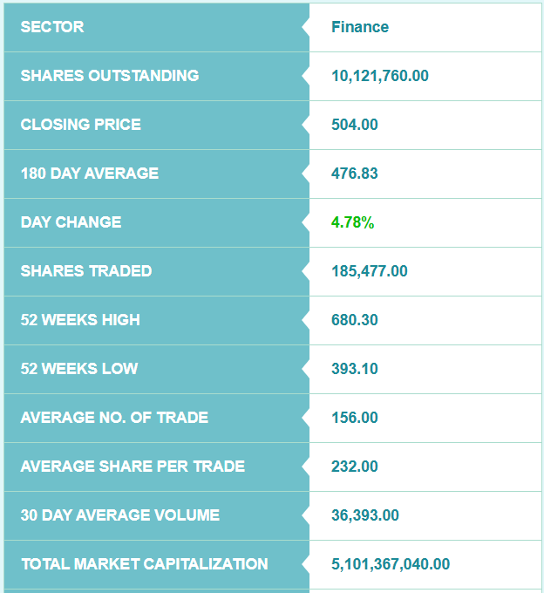Click the CLOSING PRICE label

(80, 125)
